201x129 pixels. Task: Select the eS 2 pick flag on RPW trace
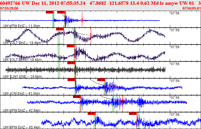click(x=133, y=114)
